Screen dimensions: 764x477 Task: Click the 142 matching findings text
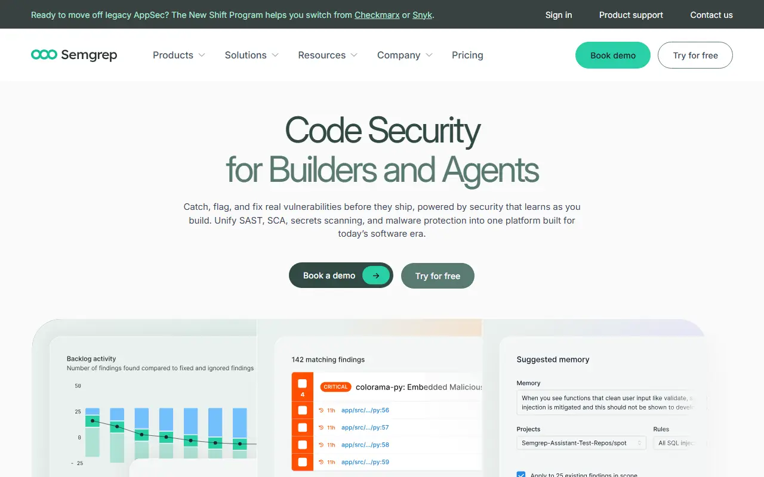(x=328, y=360)
